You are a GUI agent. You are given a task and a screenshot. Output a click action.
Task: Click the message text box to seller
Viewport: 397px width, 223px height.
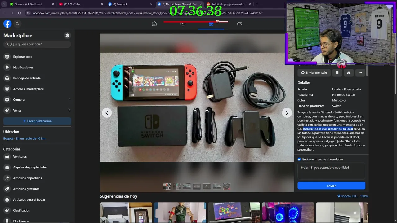[x=331, y=171]
